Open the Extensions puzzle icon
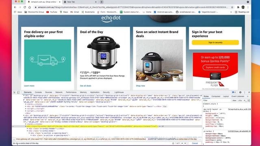 point(238,7)
